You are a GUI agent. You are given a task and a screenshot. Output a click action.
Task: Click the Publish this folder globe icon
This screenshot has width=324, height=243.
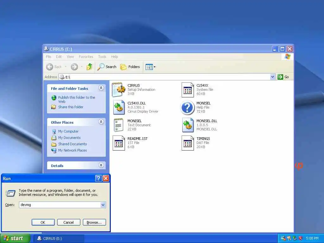click(54, 98)
